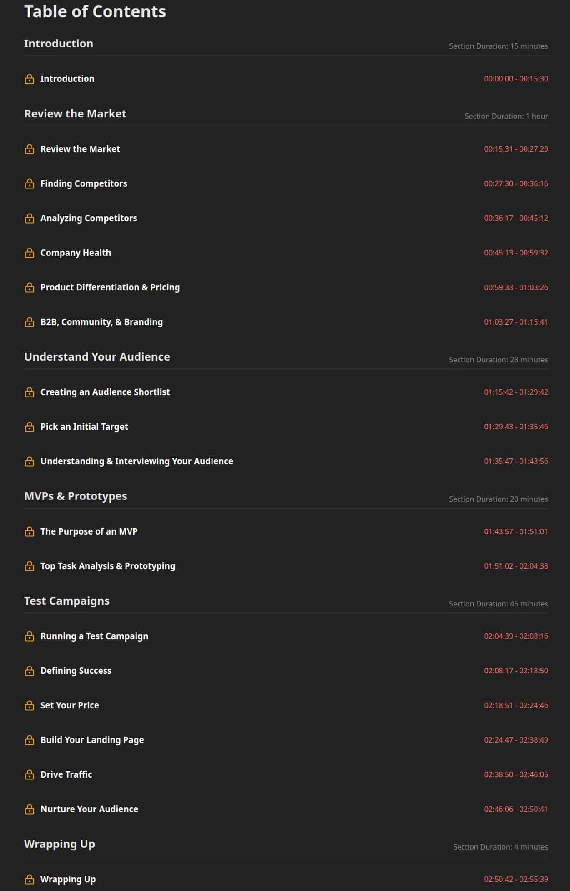Select Understanding & Interviewing Your Audience lesson
This screenshot has width=570, height=891.
[136, 461]
